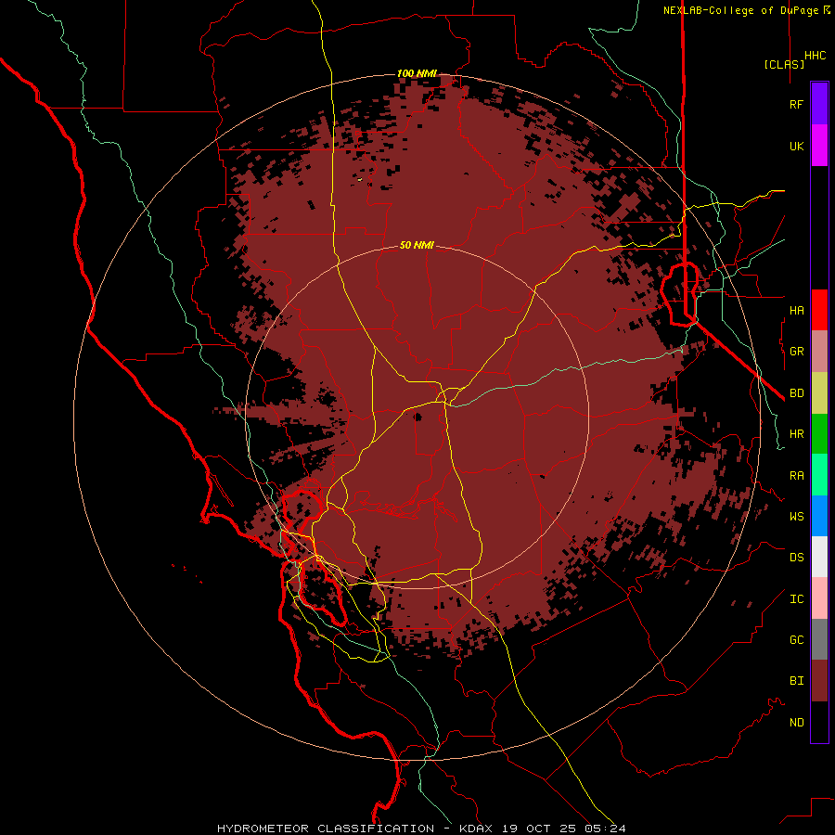835x835 pixels.
Task: Select the GR pink legend swatch
Action: (x=819, y=352)
